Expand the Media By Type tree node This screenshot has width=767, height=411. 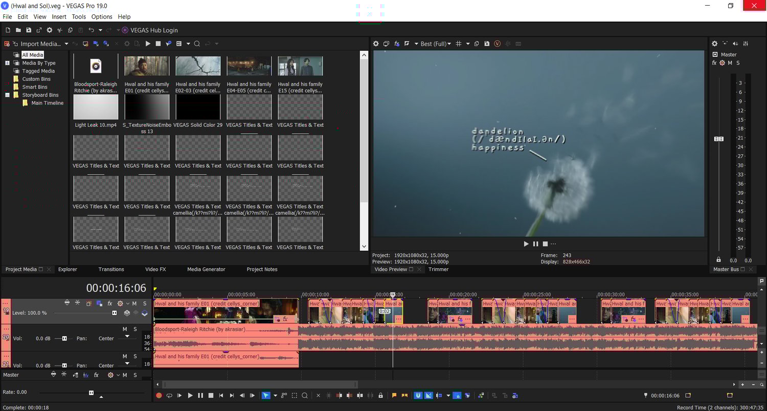8,63
